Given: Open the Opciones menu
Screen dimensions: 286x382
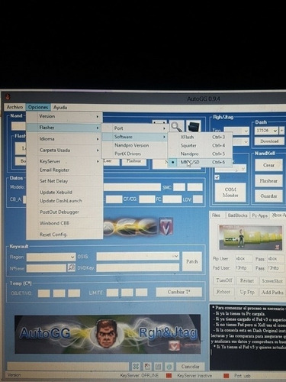Looking at the screenshot, I should [38, 107].
